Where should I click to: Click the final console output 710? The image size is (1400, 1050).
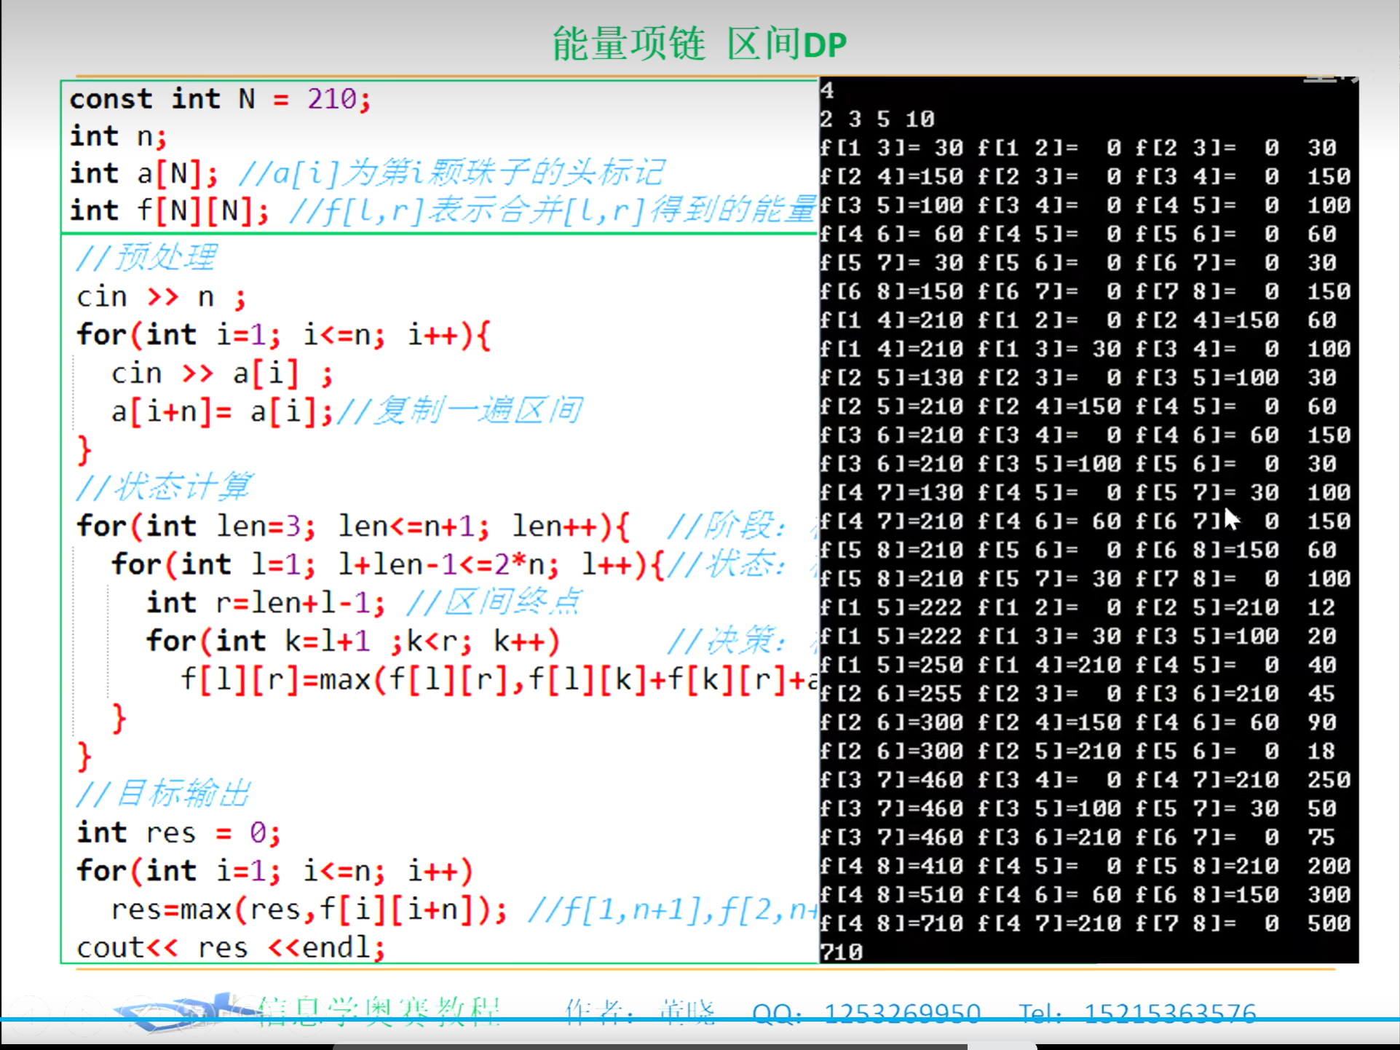point(842,952)
